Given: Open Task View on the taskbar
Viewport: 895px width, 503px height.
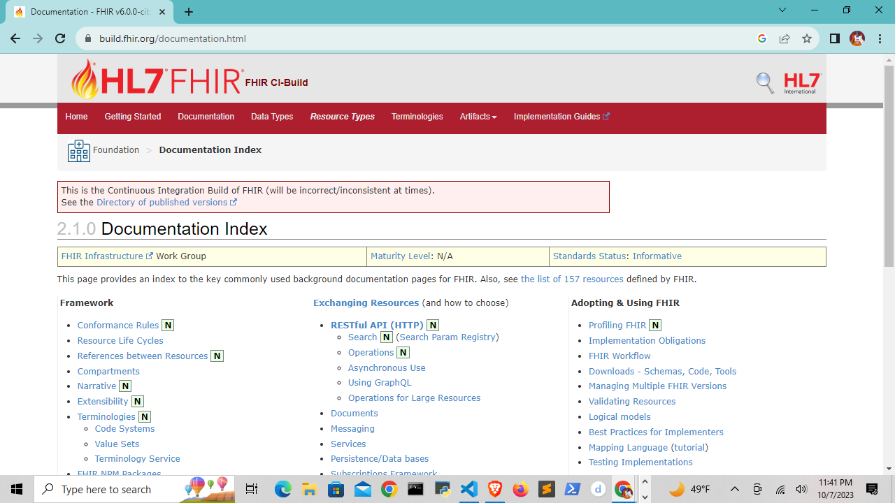Looking at the screenshot, I should coord(252,489).
